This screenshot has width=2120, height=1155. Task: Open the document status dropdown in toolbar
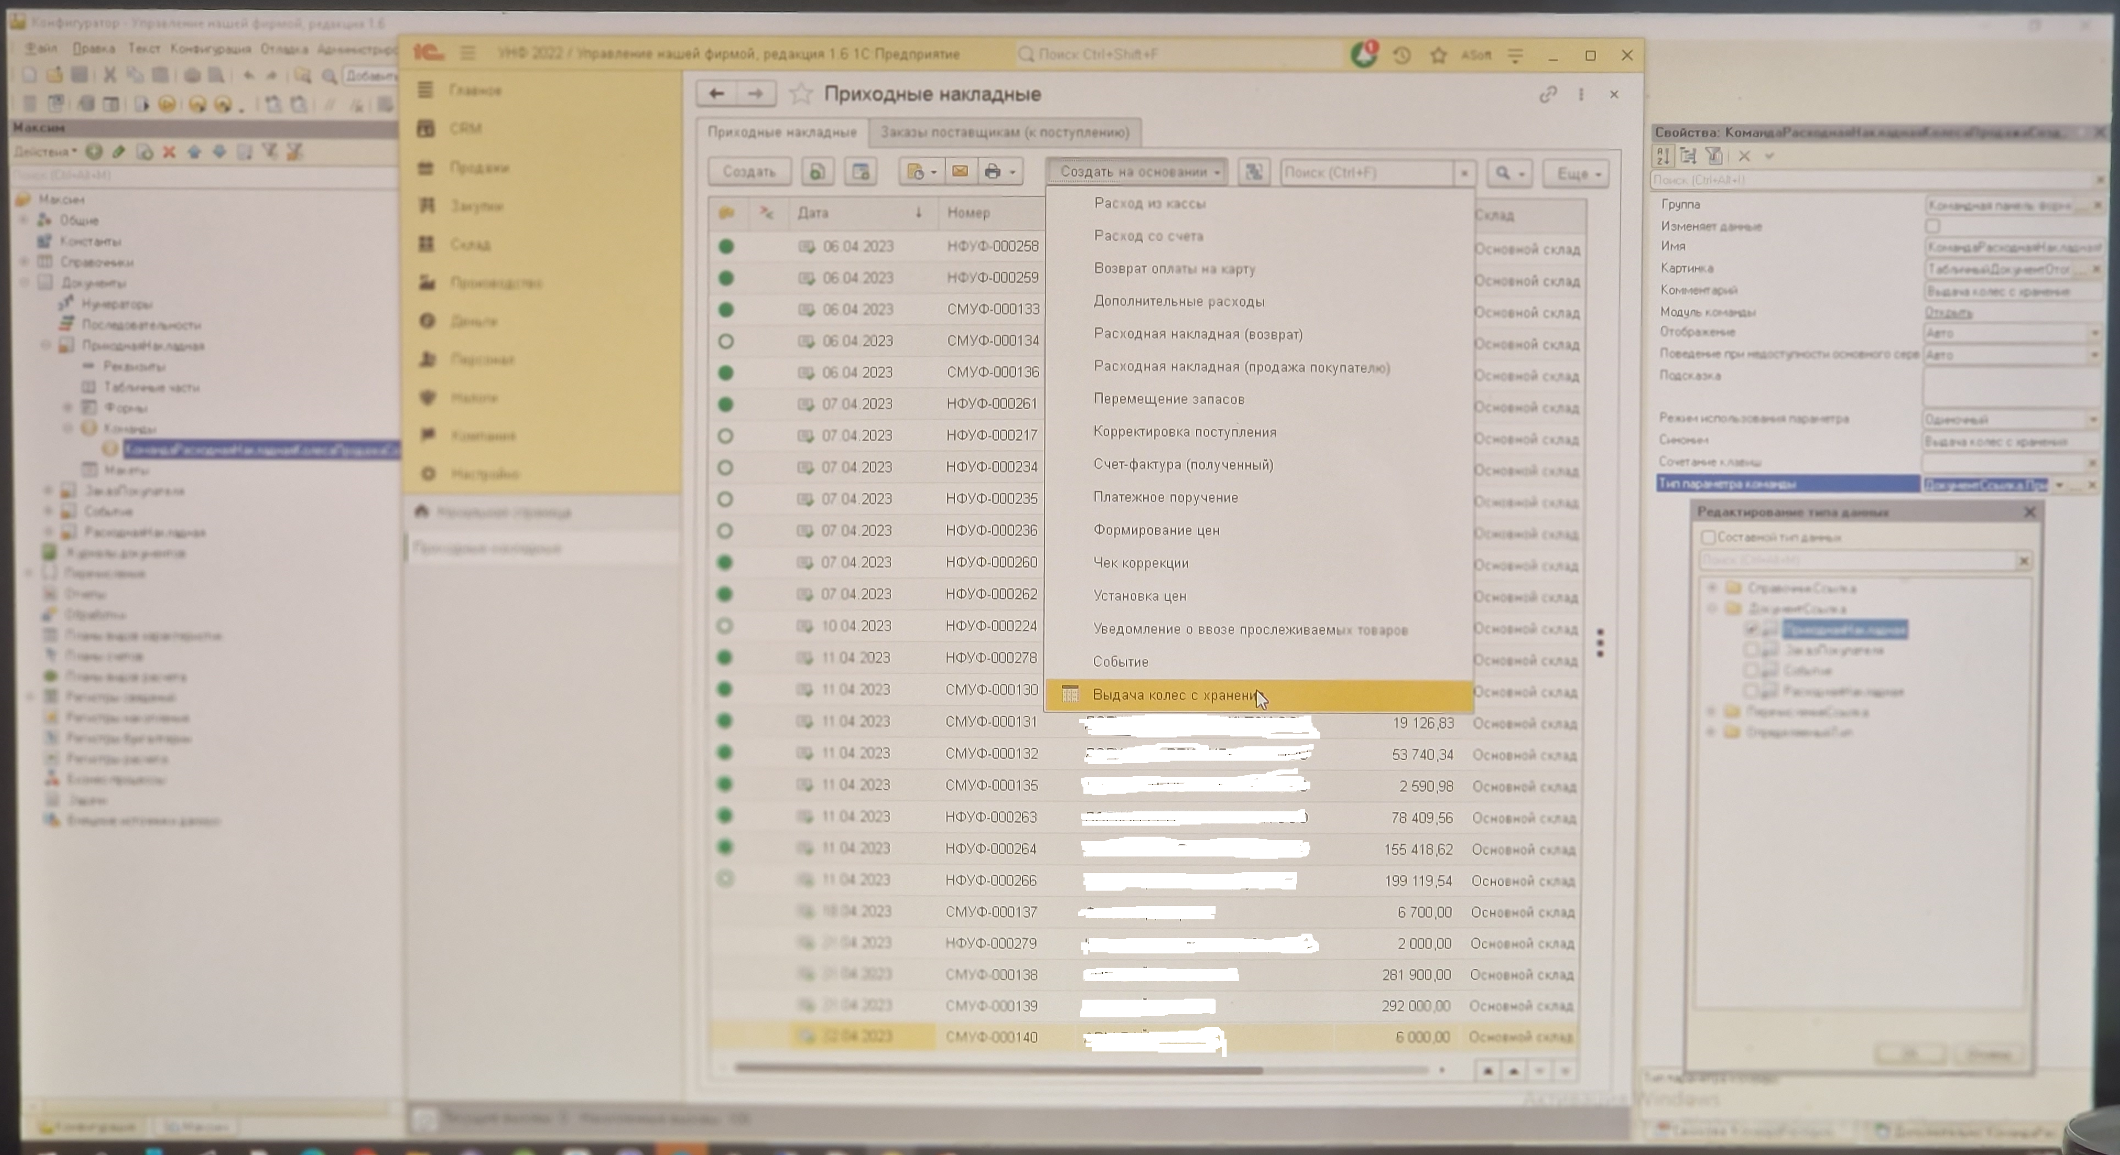[x=920, y=171]
